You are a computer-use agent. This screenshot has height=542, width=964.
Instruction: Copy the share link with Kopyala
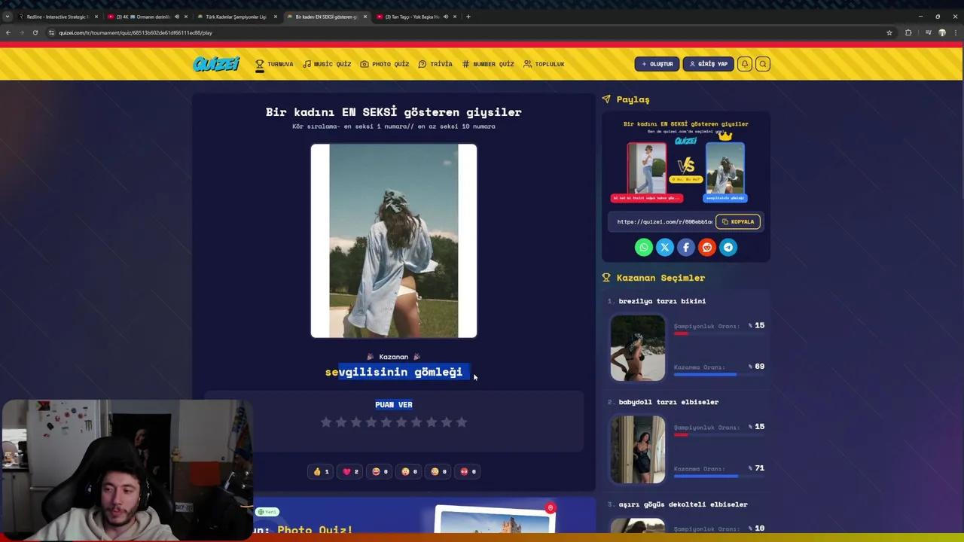coord(738,221)
